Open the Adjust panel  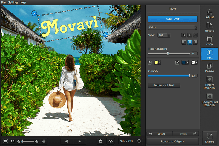(x=209, y=14)
